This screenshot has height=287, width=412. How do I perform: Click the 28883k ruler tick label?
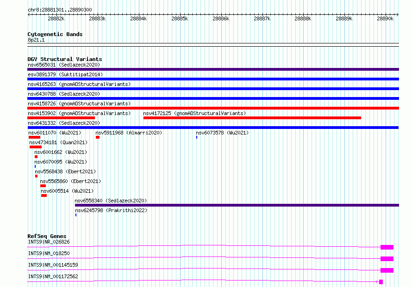97,18
